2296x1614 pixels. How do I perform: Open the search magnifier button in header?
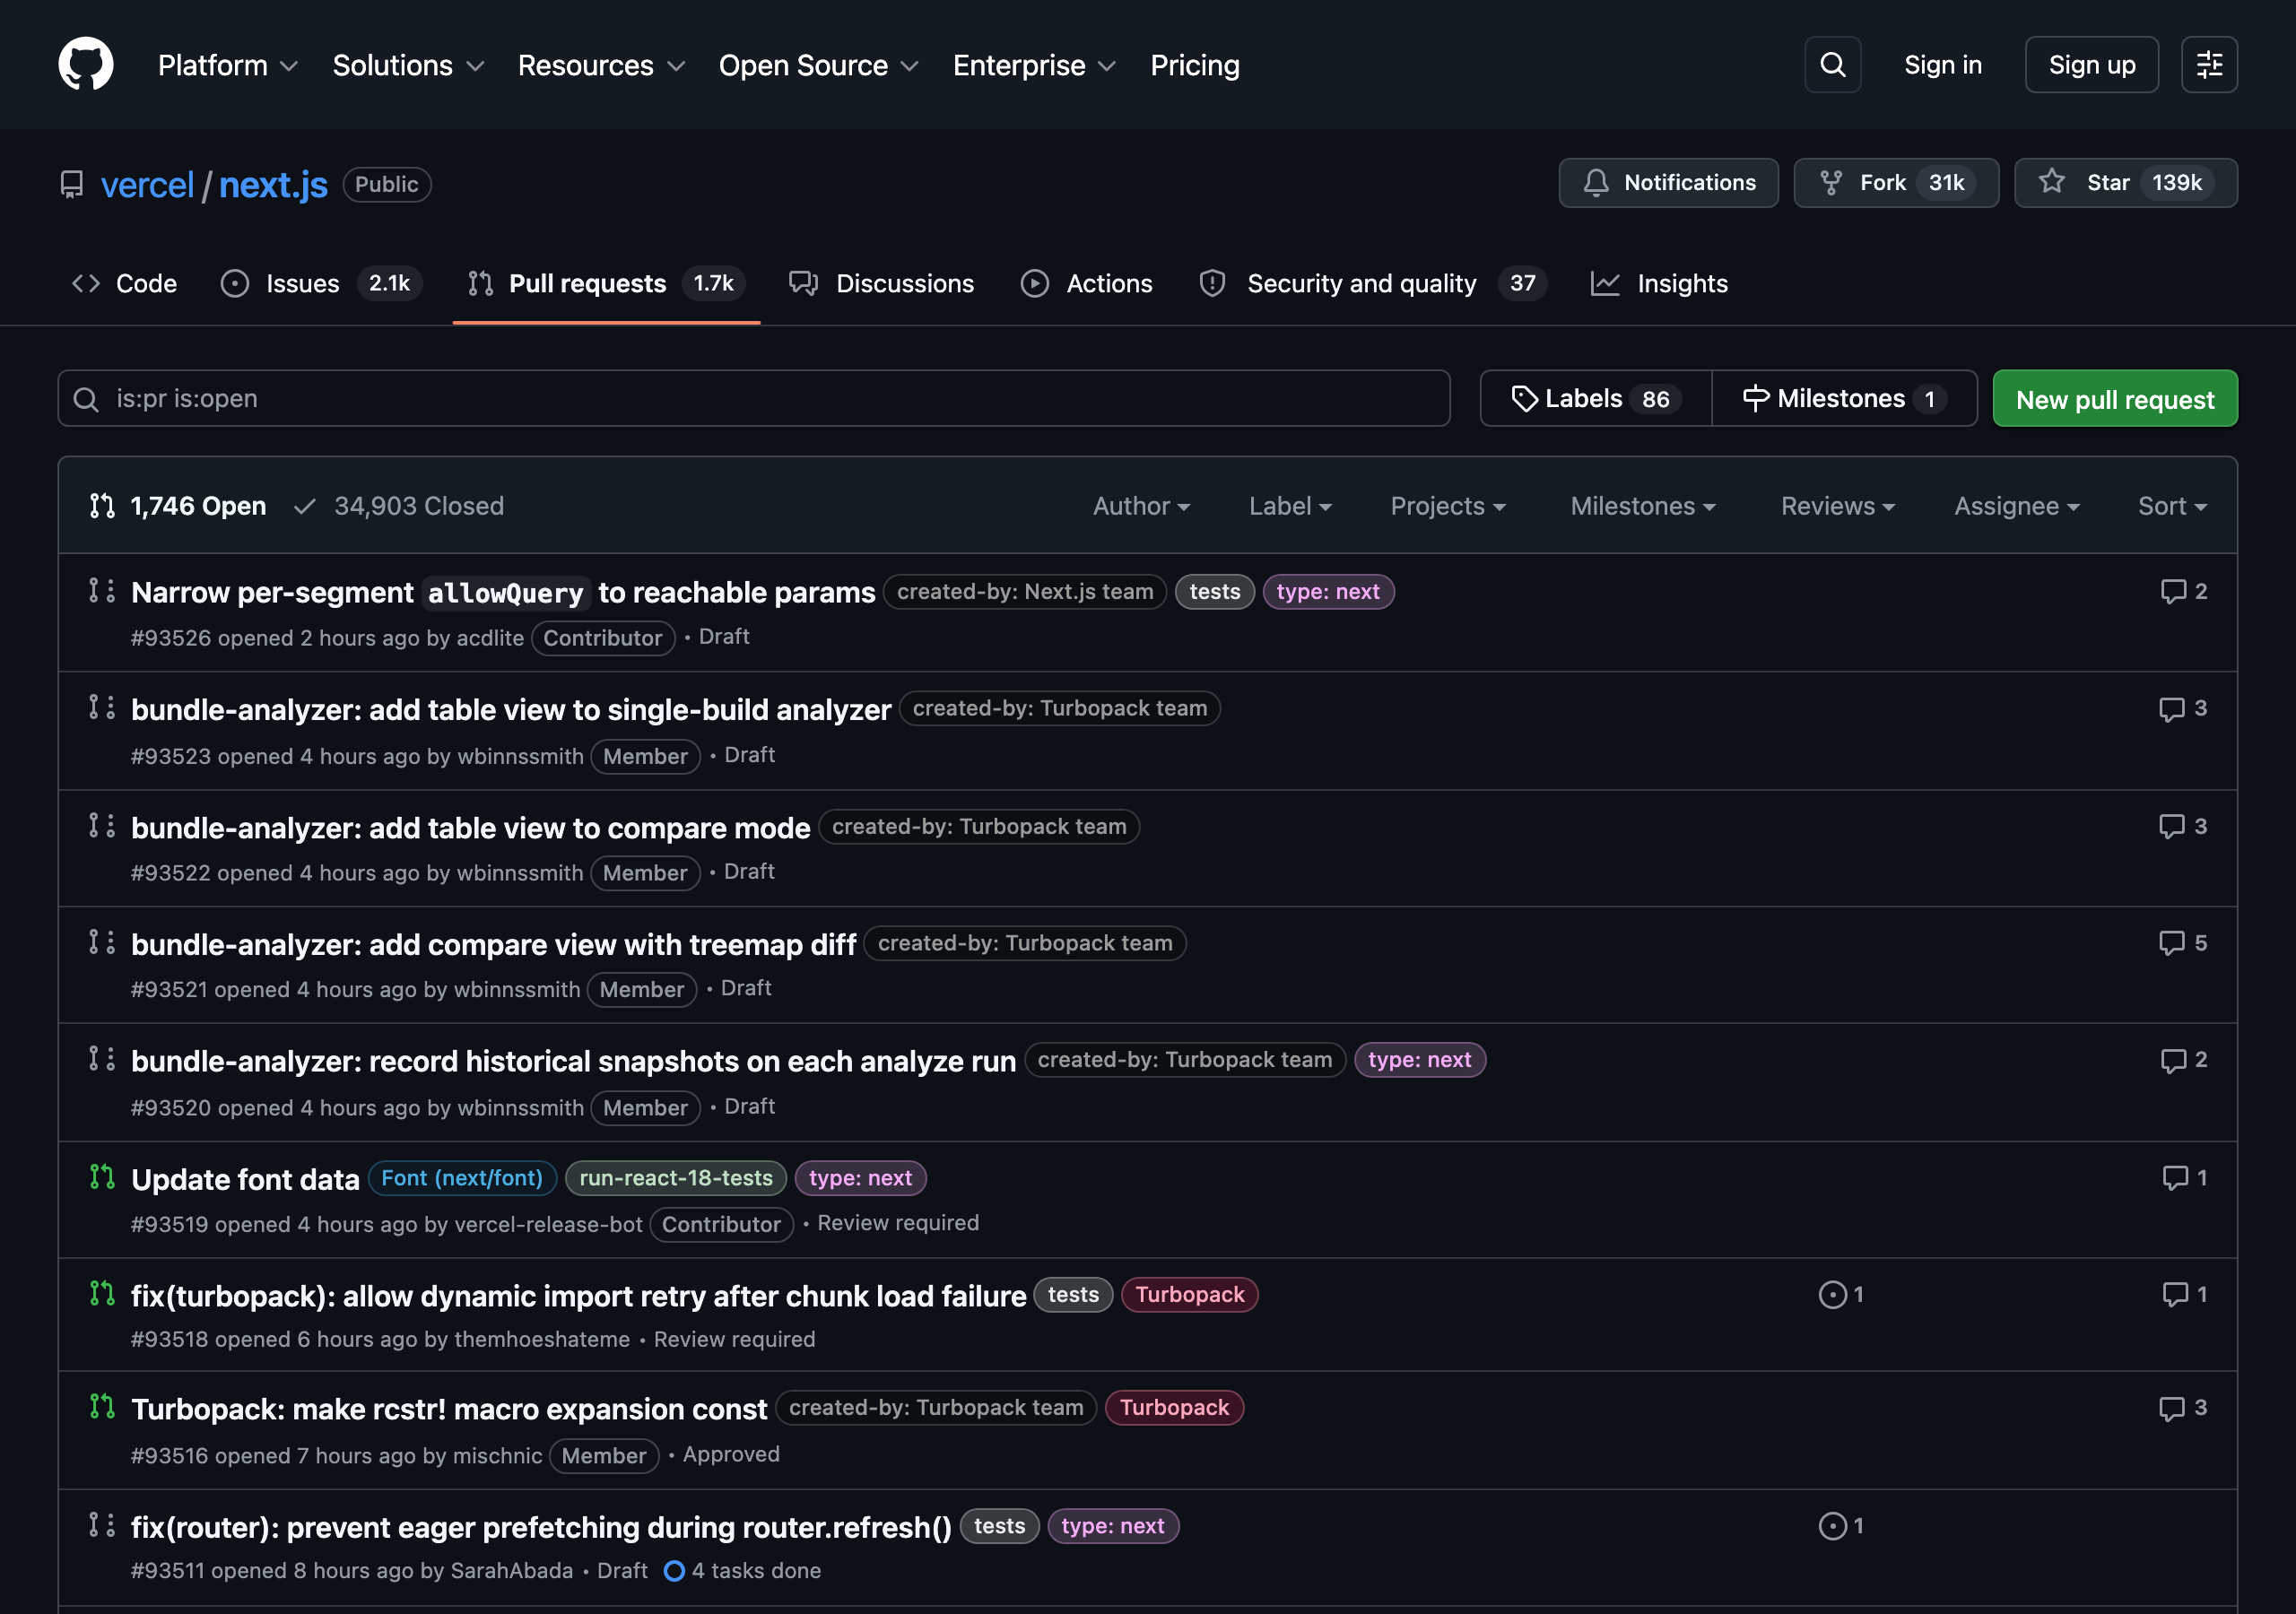1832,64
